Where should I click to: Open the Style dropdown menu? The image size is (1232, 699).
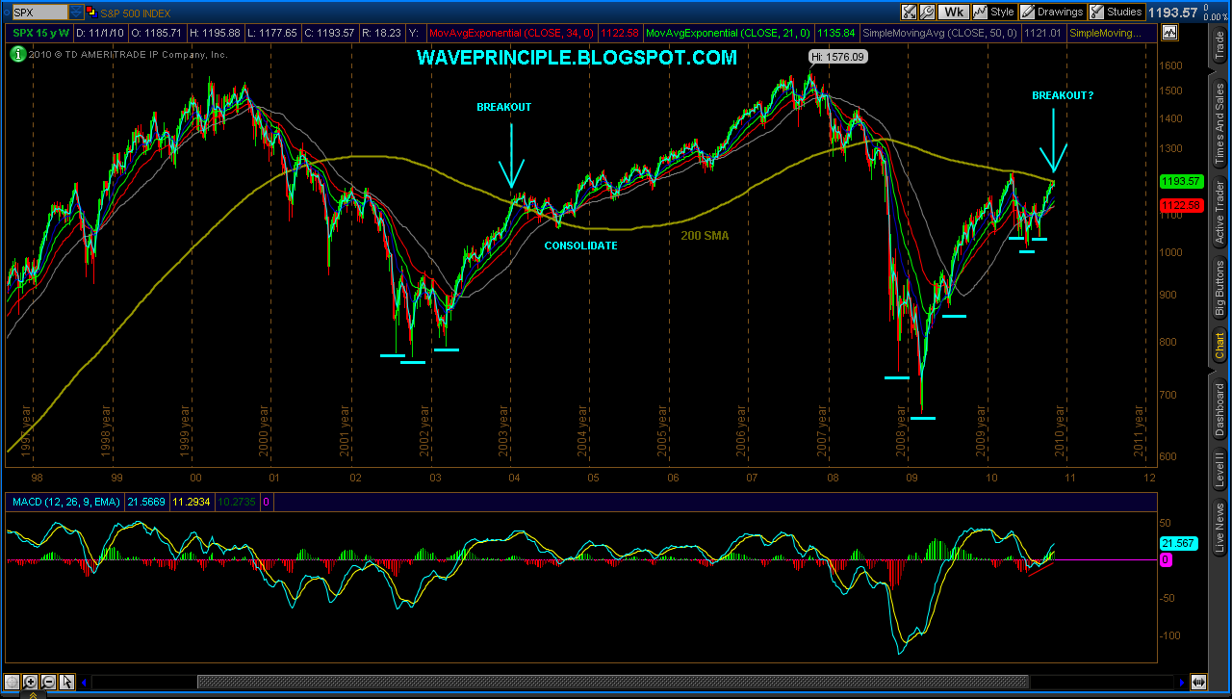[x=998, y=12]
